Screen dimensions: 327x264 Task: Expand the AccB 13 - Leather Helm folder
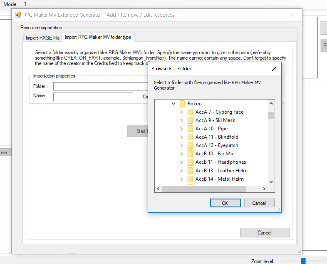click(182, 171)
